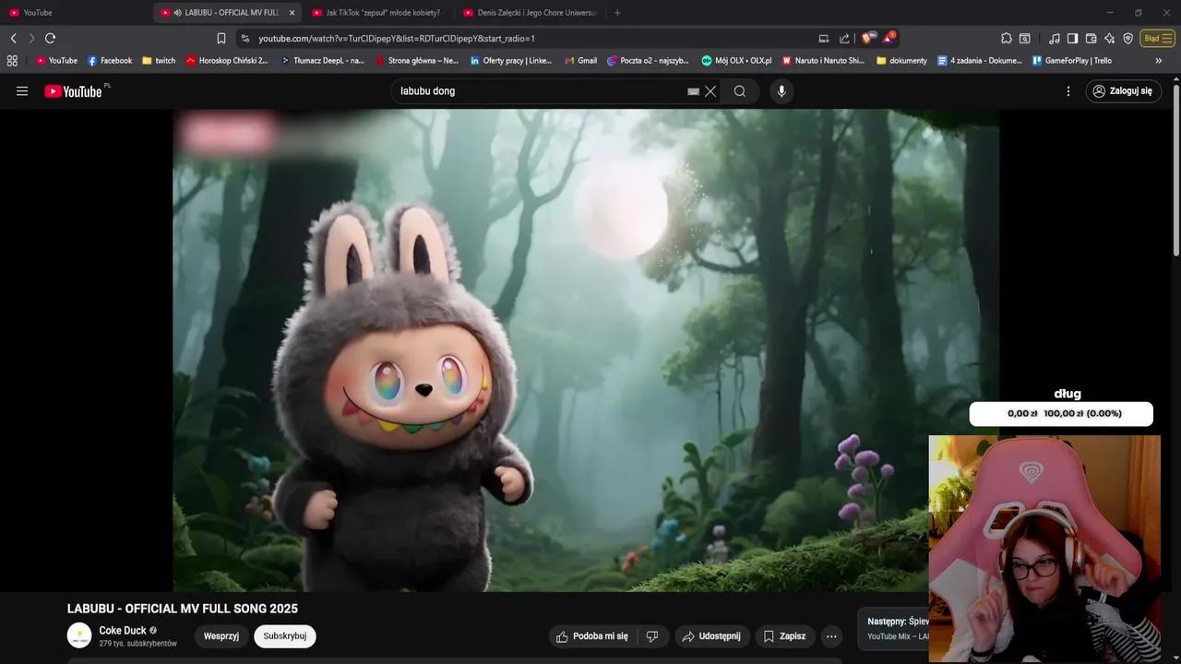Open the Brave Wallet icon
Image resolution: width=1181 pixels, height=664 pixels.
pos(1091,38)
